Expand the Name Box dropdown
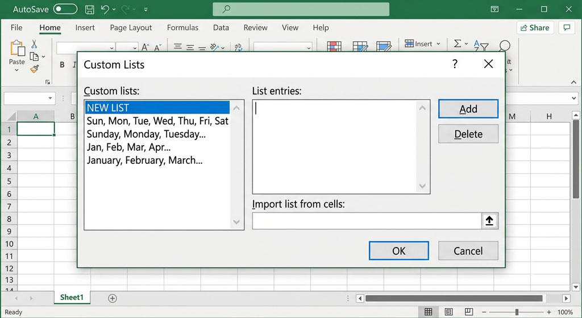The width and height of the screenshot is (582, 318). point(50,98)
